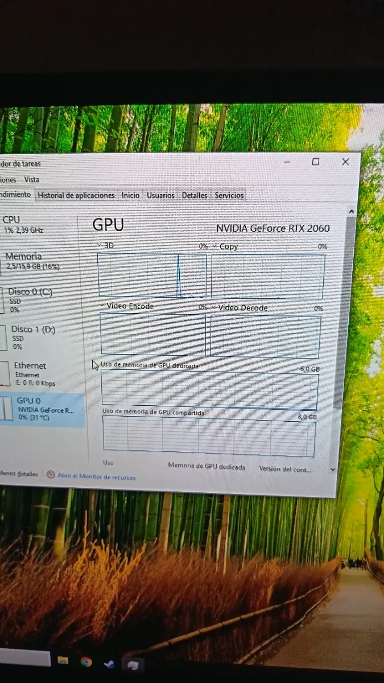Click 'Uso de memoria de GPU dedicada' label
Image resolution: width=384 pixels, height=683 pixels.
(x=150, y=365)
